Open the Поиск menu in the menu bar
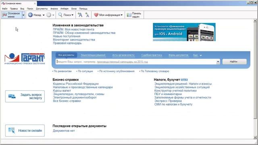 (x=30, y=8)
